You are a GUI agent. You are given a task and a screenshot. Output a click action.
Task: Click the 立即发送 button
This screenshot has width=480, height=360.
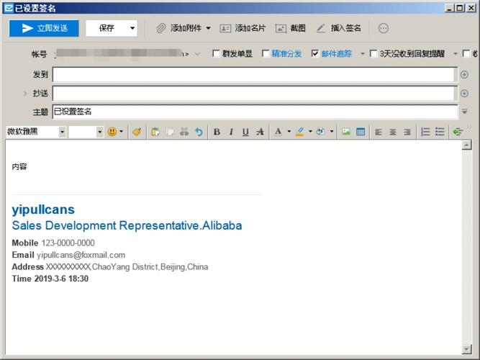pos(45,28)
